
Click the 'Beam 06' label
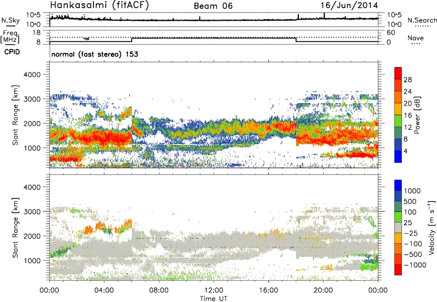coord(213,6)
